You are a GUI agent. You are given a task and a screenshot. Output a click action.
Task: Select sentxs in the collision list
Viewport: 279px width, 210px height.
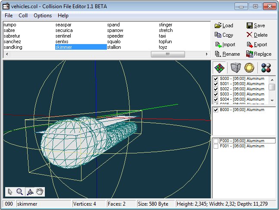click(x=62, y=41)
